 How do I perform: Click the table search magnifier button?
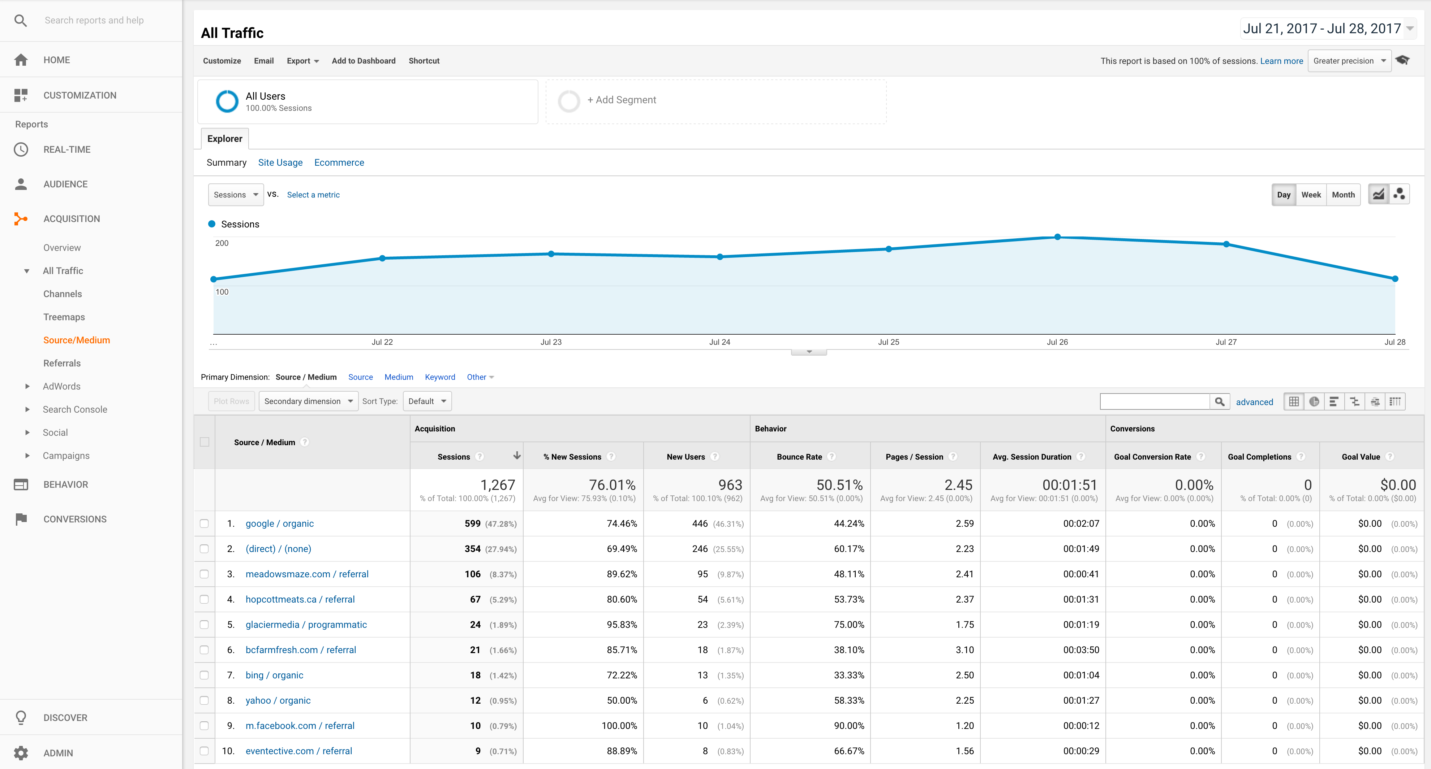pyautogui.click(x=1219, y=402)
